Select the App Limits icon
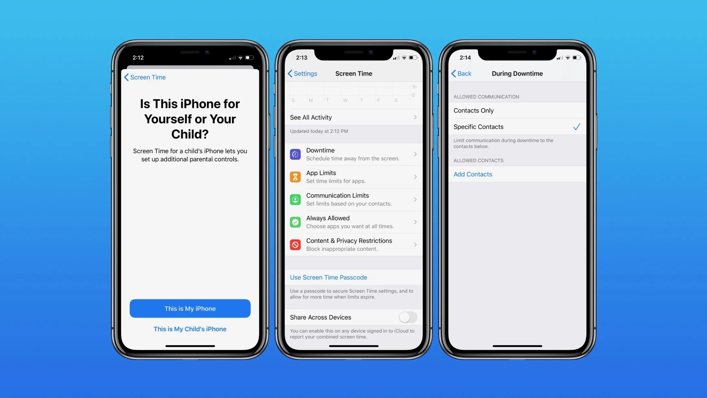This screenshot has width=707, height=398. (296, 176)
